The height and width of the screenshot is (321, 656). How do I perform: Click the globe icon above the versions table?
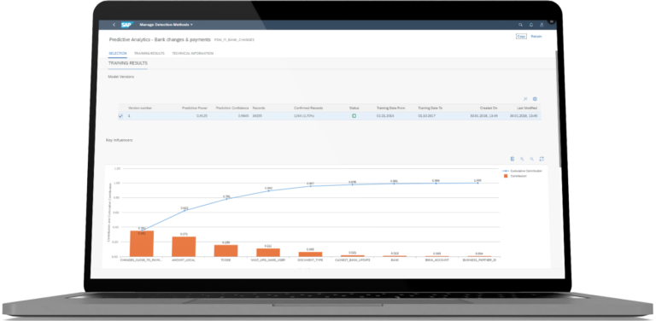click(535, 99)
